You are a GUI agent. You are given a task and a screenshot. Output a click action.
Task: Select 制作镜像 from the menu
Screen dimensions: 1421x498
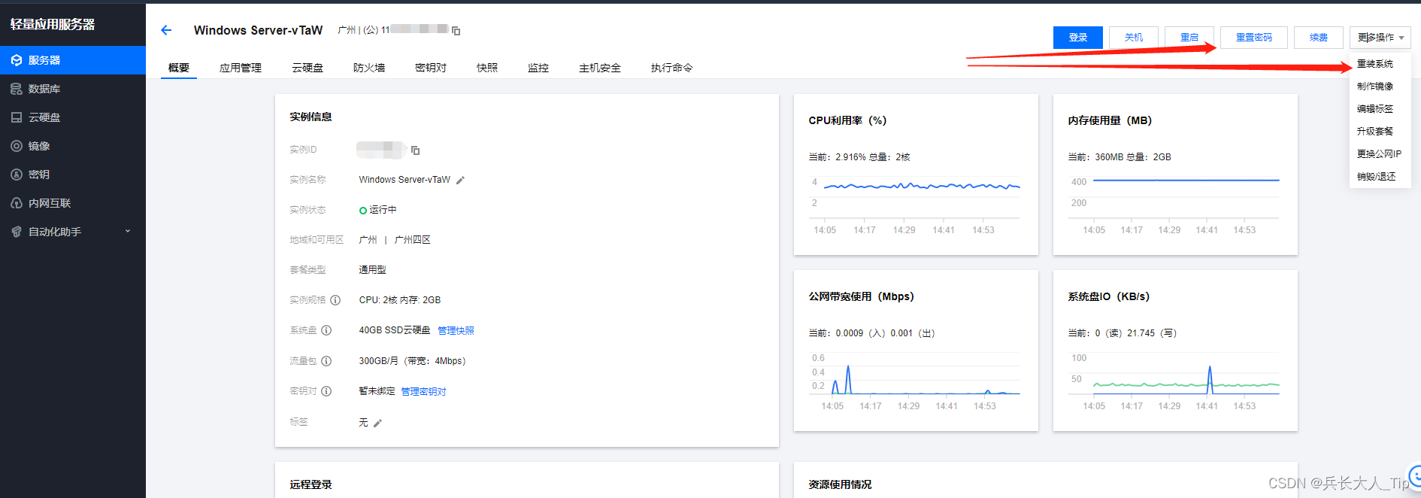pos(1375,87)
